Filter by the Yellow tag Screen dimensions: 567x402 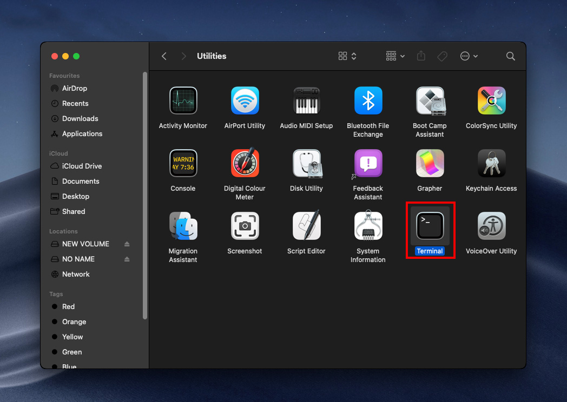[x=72, y=337]
